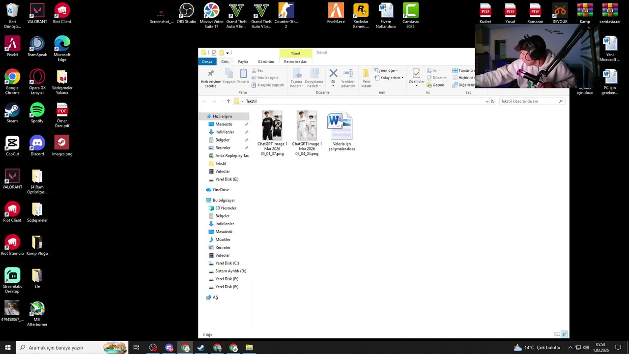Click Yolu kopyala in ribbon

pos(264,78)
